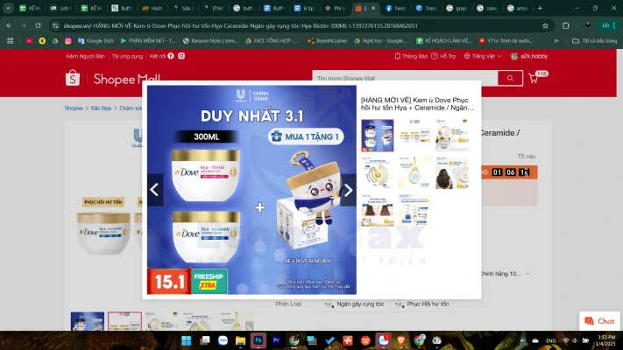Expand the Tiếng Việt language dropdown
This screenshot has width=623, height=350.
pos(483,56)
